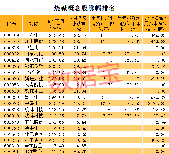
Task: Select stock code 600295 for 鄂尔多斯
Action: pos(11,66)
